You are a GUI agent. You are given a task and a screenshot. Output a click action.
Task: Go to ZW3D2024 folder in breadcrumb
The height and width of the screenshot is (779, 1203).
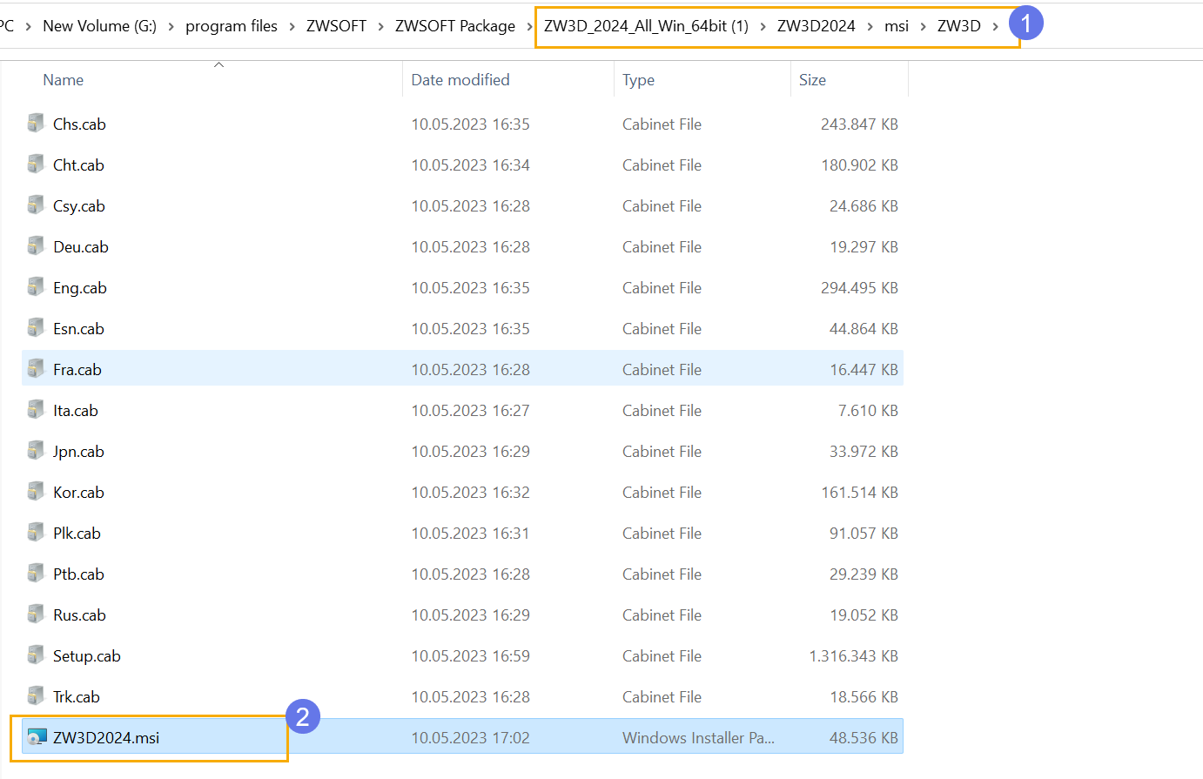click(817, 26)
